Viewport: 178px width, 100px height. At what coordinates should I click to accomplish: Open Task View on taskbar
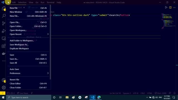(60, 97)
